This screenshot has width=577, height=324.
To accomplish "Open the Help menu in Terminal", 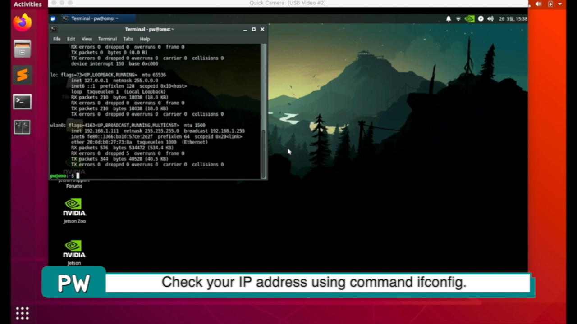I will click(145, 39).
